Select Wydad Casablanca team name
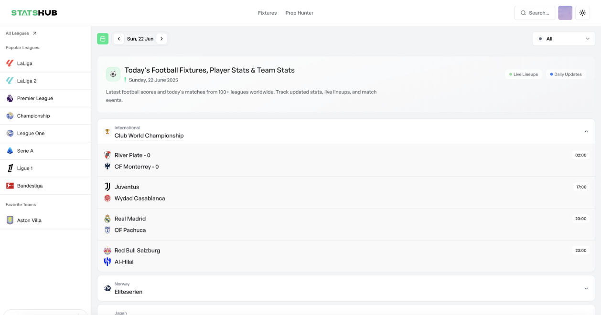 point(140,198)
